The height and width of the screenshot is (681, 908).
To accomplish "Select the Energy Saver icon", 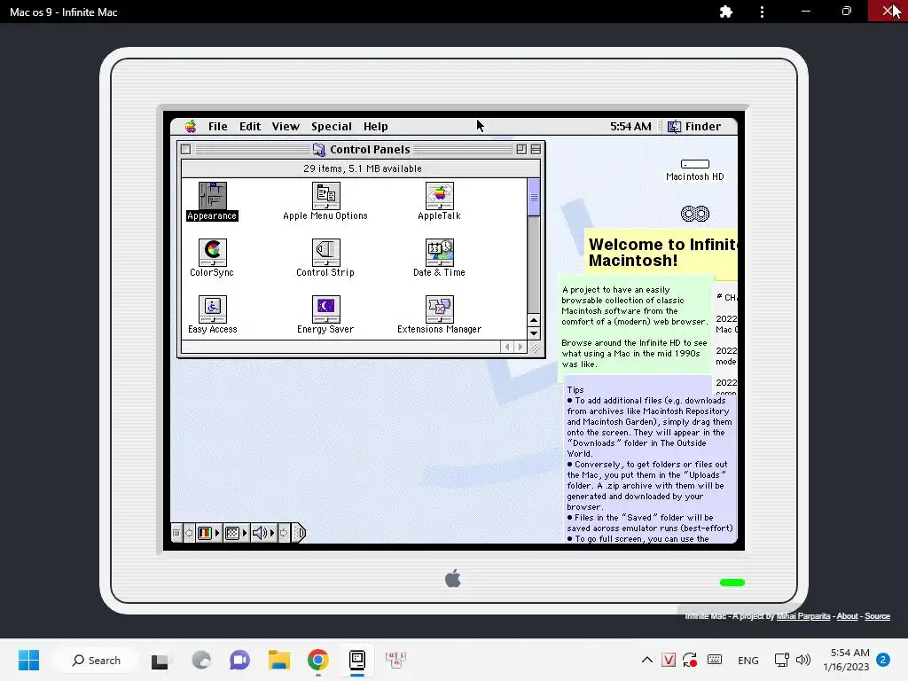I will pyautogui.click(x=326, y=309).
